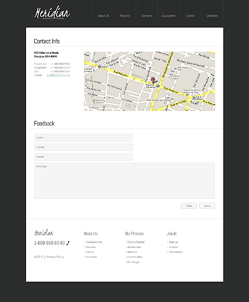Image resolution: width=249 pixels, height=302 pixels.
Task: Go to the Projects page
Action: tap(124, 16)
